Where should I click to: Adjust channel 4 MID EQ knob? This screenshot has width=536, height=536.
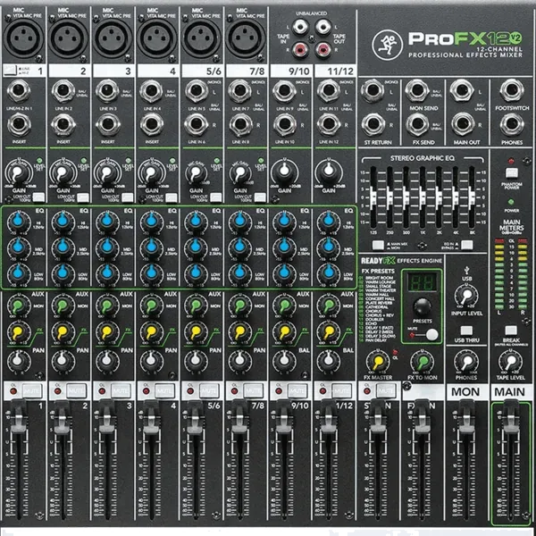pos(151,247)
